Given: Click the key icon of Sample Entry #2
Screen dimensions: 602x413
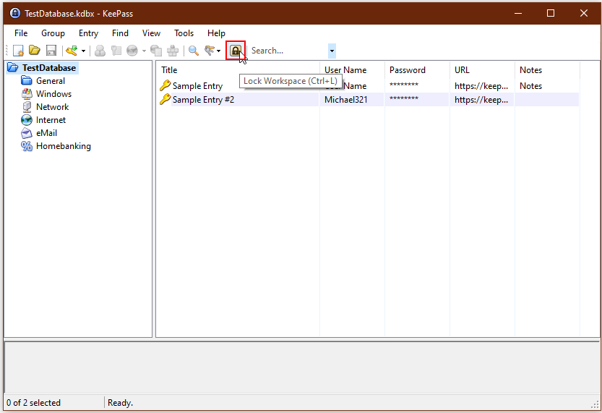Looking at the screenshot, I should click(x=165, y=99).
